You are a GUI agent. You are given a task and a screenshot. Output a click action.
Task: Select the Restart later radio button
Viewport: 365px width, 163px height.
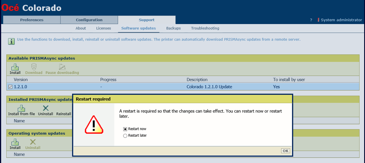[125, 136]
